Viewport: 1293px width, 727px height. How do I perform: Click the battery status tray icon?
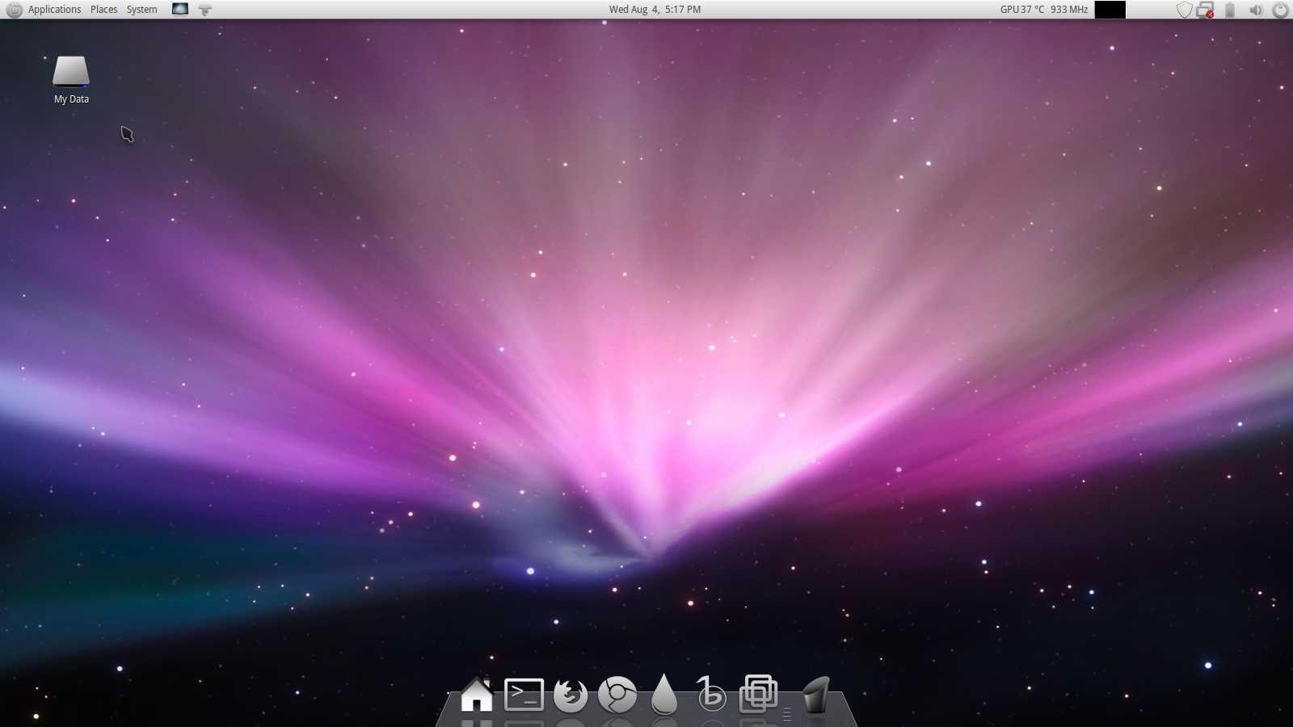(x=1230, y=10)
